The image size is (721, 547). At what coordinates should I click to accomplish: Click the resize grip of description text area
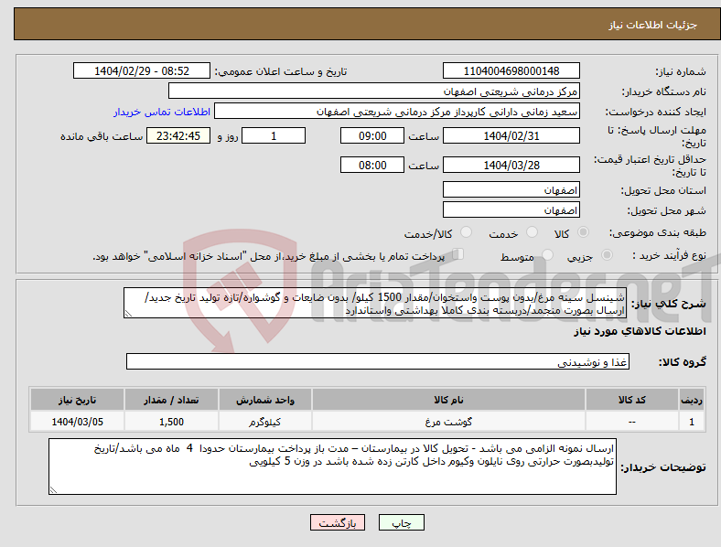128,314
